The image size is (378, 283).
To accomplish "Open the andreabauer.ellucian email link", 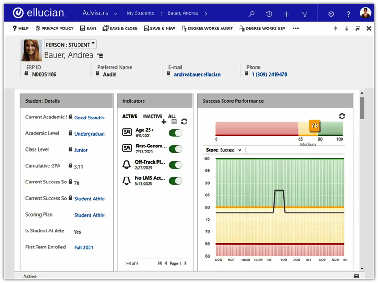I will coord(197,74).
